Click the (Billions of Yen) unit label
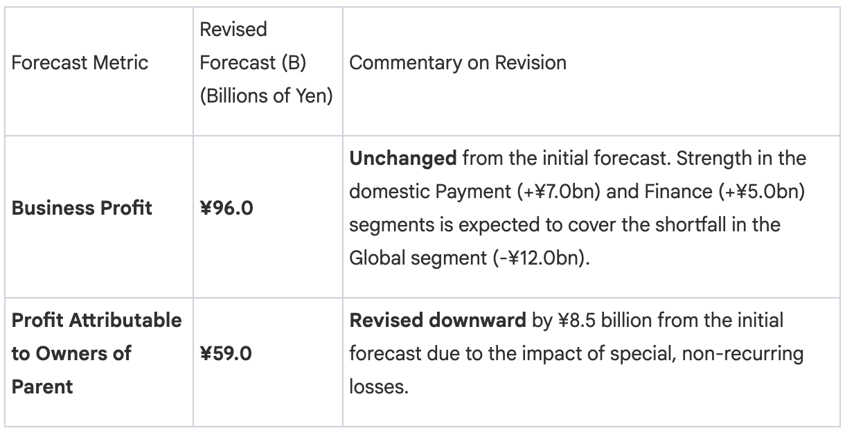The image size is (845, 435). click(x=267, y=96)
